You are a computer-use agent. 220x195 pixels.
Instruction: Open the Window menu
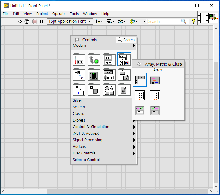[x=90, y=14]
